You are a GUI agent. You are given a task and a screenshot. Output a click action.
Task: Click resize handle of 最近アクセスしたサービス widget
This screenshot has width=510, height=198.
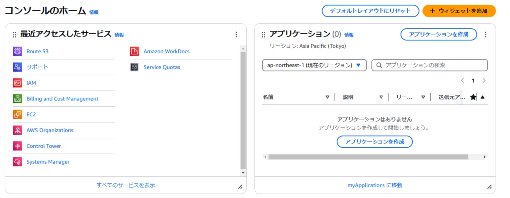click(x=240, y=187)
